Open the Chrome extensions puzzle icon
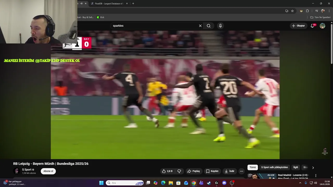This screenshot has height=187, width=333. click(307, 11)
